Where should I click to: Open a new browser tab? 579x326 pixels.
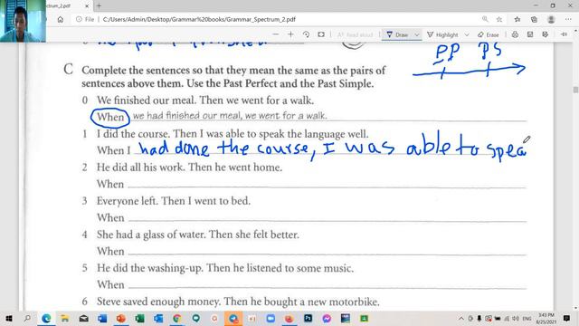[99, 6]
